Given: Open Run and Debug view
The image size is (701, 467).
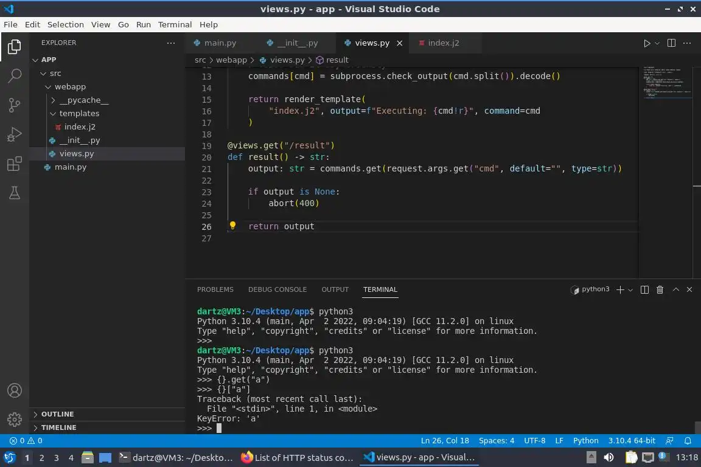Looking at the screenshot, I should pos(15,134).
